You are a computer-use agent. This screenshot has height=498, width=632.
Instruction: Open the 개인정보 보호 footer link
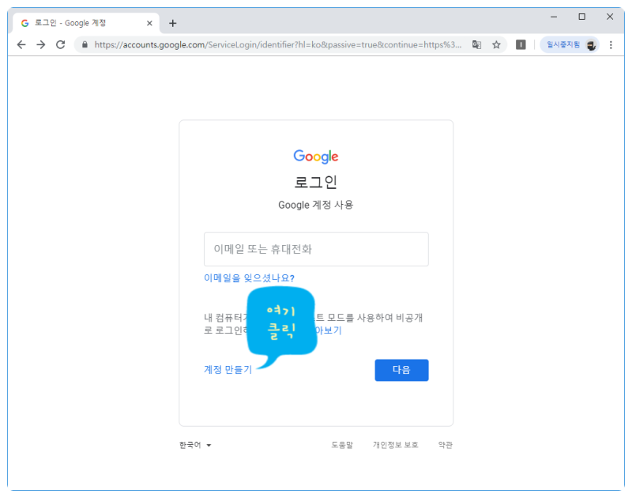coord(396,445)
